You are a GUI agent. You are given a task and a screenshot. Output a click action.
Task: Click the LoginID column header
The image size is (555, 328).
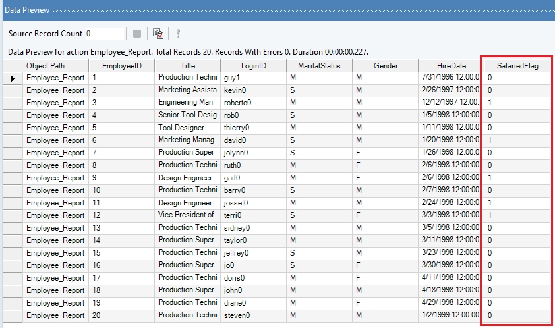pyautogui.click(x=253, y=66)
